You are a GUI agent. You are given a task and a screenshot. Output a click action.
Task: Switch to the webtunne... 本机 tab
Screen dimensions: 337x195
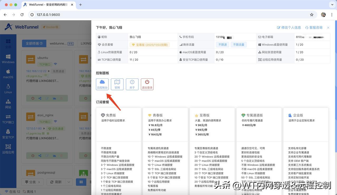coord(62,43)
